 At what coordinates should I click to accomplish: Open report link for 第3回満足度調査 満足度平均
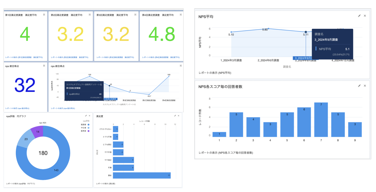pos(115,57)
